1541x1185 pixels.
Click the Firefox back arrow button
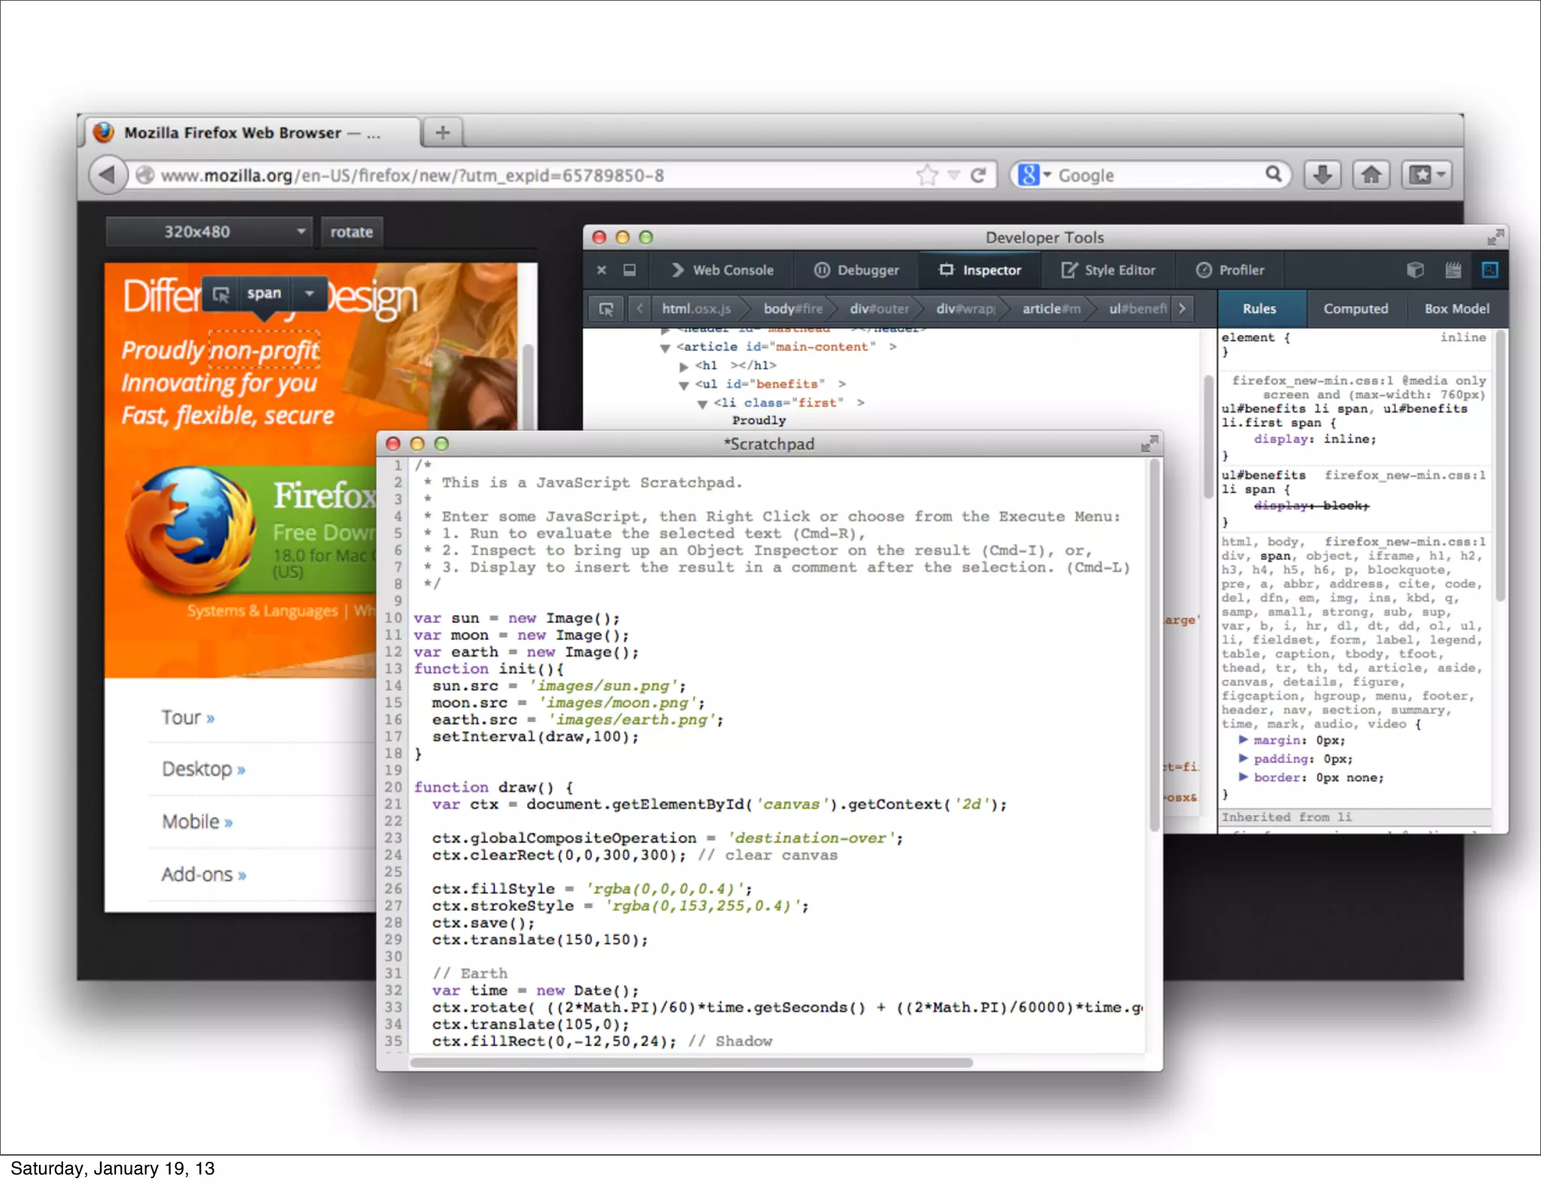click(107, 175)
